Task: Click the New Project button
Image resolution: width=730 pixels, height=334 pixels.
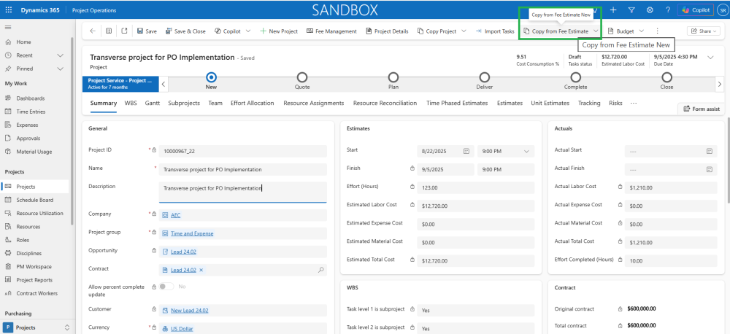Action: coord(278,31)
